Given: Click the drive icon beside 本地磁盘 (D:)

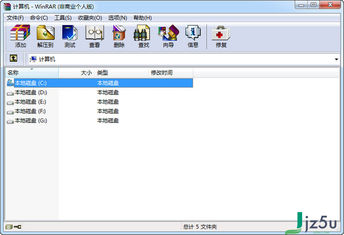Looking at the screenshot, I should click(10, 93).
